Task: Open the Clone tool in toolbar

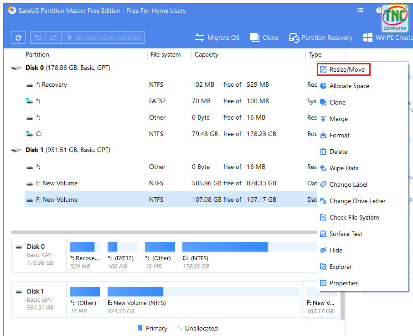Action: tap(264, 37)
